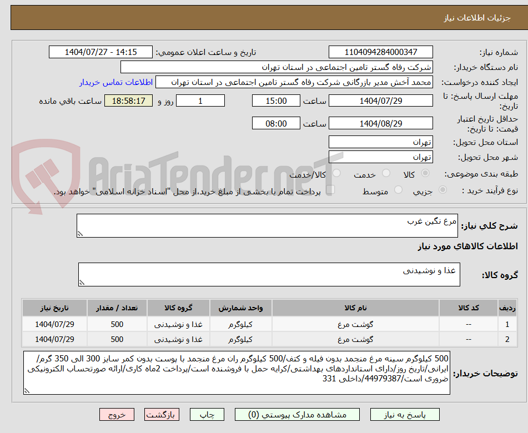Click the چاپ print button
Image resolution: width=528 pixels, height=433 pixels.
[x=207, y=414]
